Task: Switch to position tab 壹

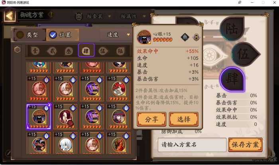Action: click(35, 51)
